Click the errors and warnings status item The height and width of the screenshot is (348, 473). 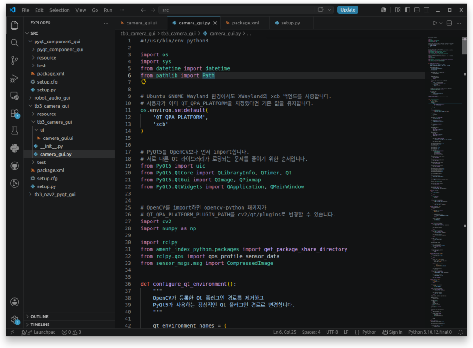[x=72, y=332]
